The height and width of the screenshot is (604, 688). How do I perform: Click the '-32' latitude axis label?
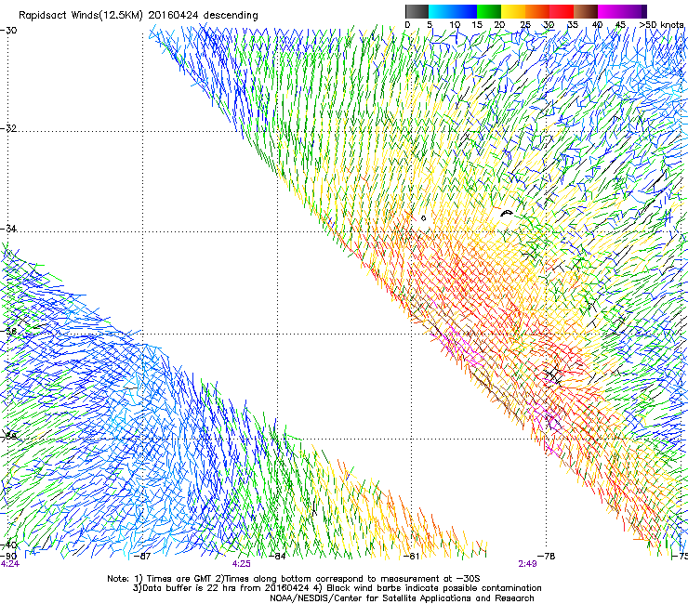(x=8, y=128)
